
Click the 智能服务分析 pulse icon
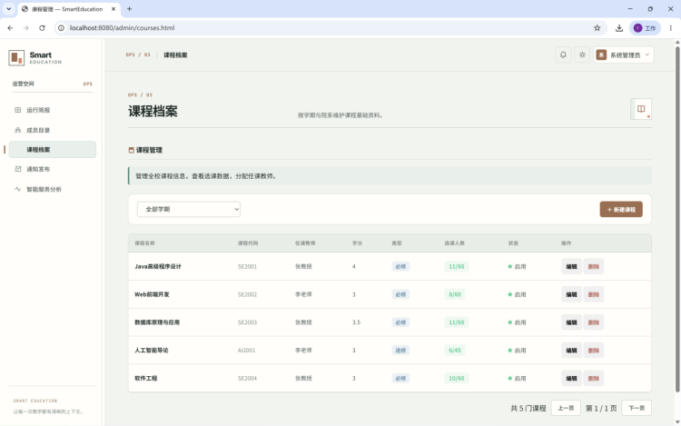[18, 189]
